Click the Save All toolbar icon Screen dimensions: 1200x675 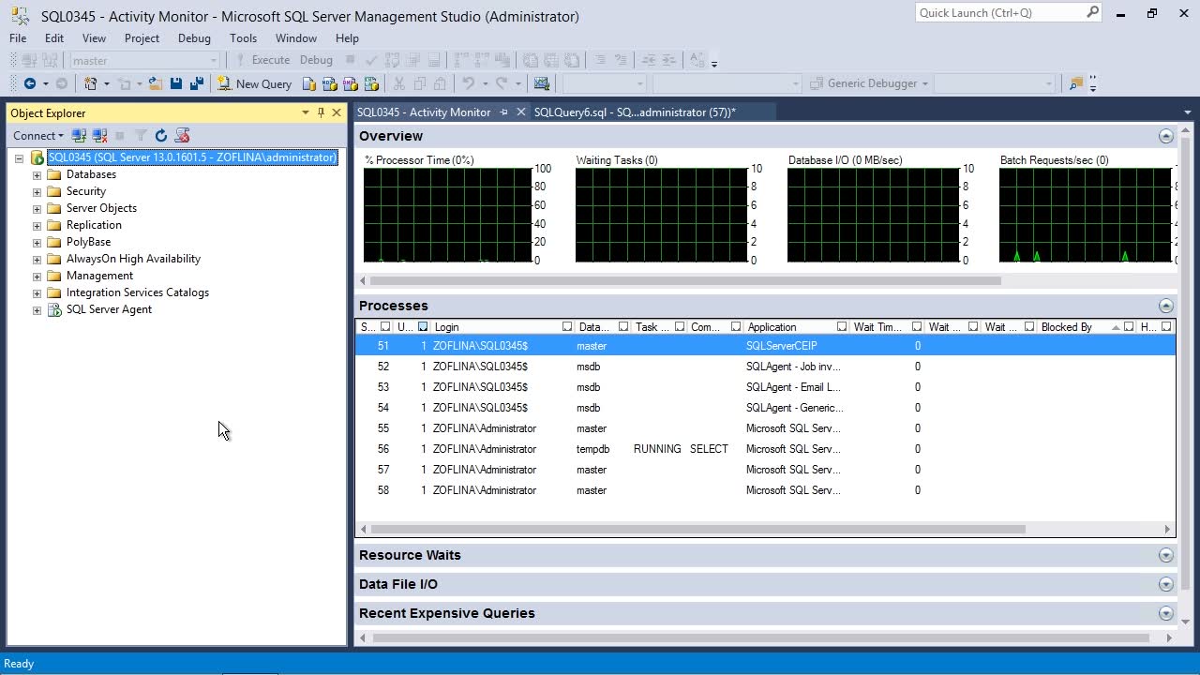click(196, 83)
